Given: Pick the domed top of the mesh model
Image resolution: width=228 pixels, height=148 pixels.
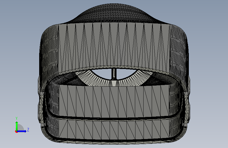Looking at the screenshot, I should coord(114,13).
